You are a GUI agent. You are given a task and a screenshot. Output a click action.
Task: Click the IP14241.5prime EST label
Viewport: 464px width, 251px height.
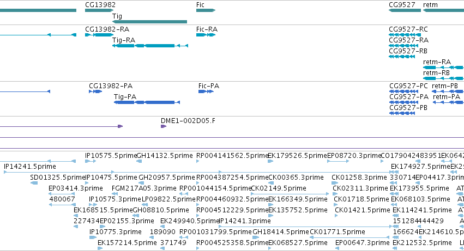point(30,167)
